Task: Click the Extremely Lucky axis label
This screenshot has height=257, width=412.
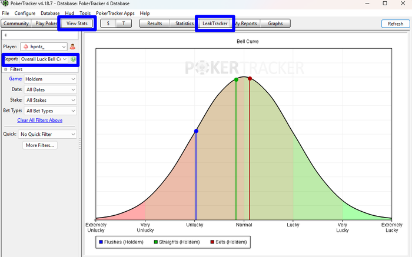Action: coord(392,228)
